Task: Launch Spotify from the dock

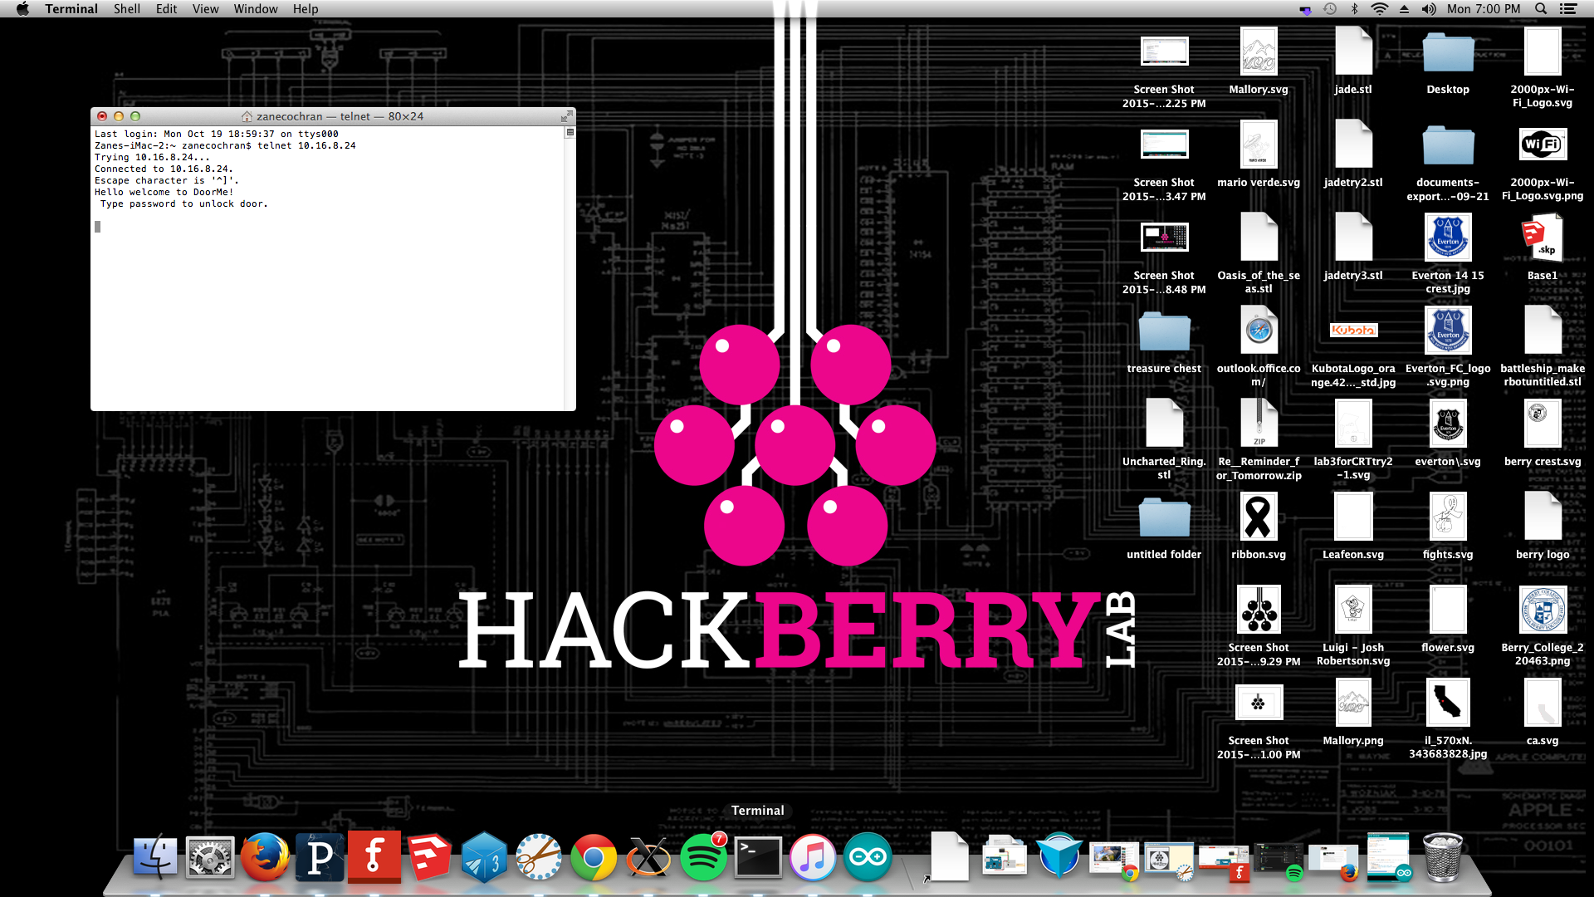Action: [703, 857]
